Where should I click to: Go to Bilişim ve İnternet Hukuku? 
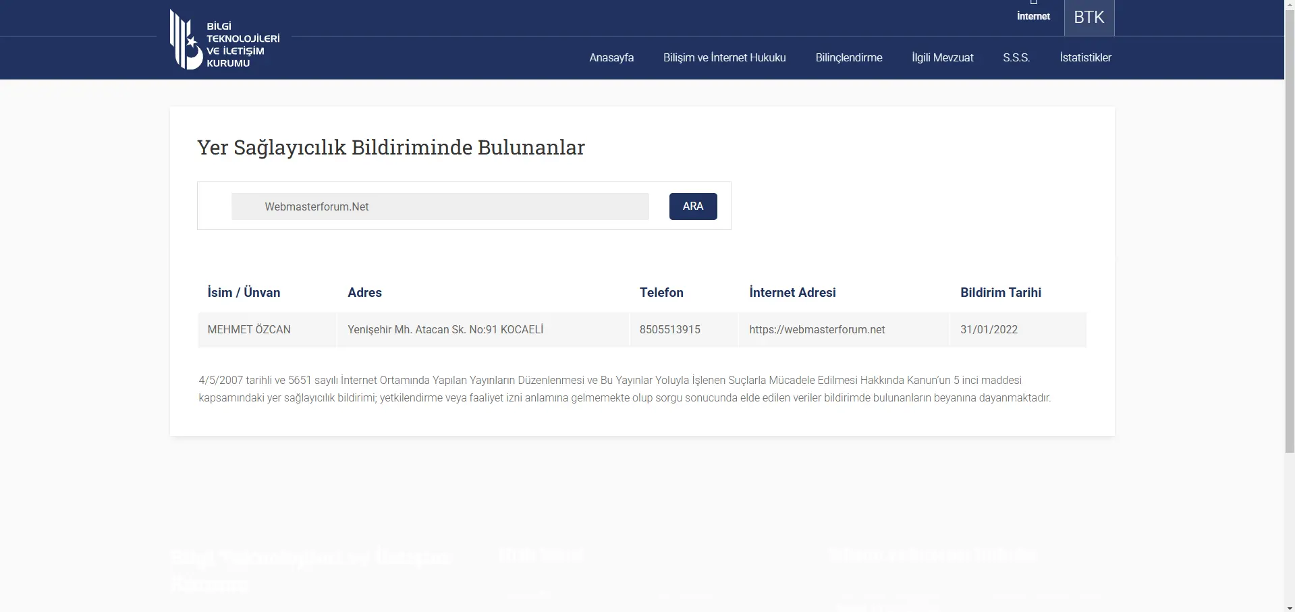pyautogui.click(x=724, y=58)
